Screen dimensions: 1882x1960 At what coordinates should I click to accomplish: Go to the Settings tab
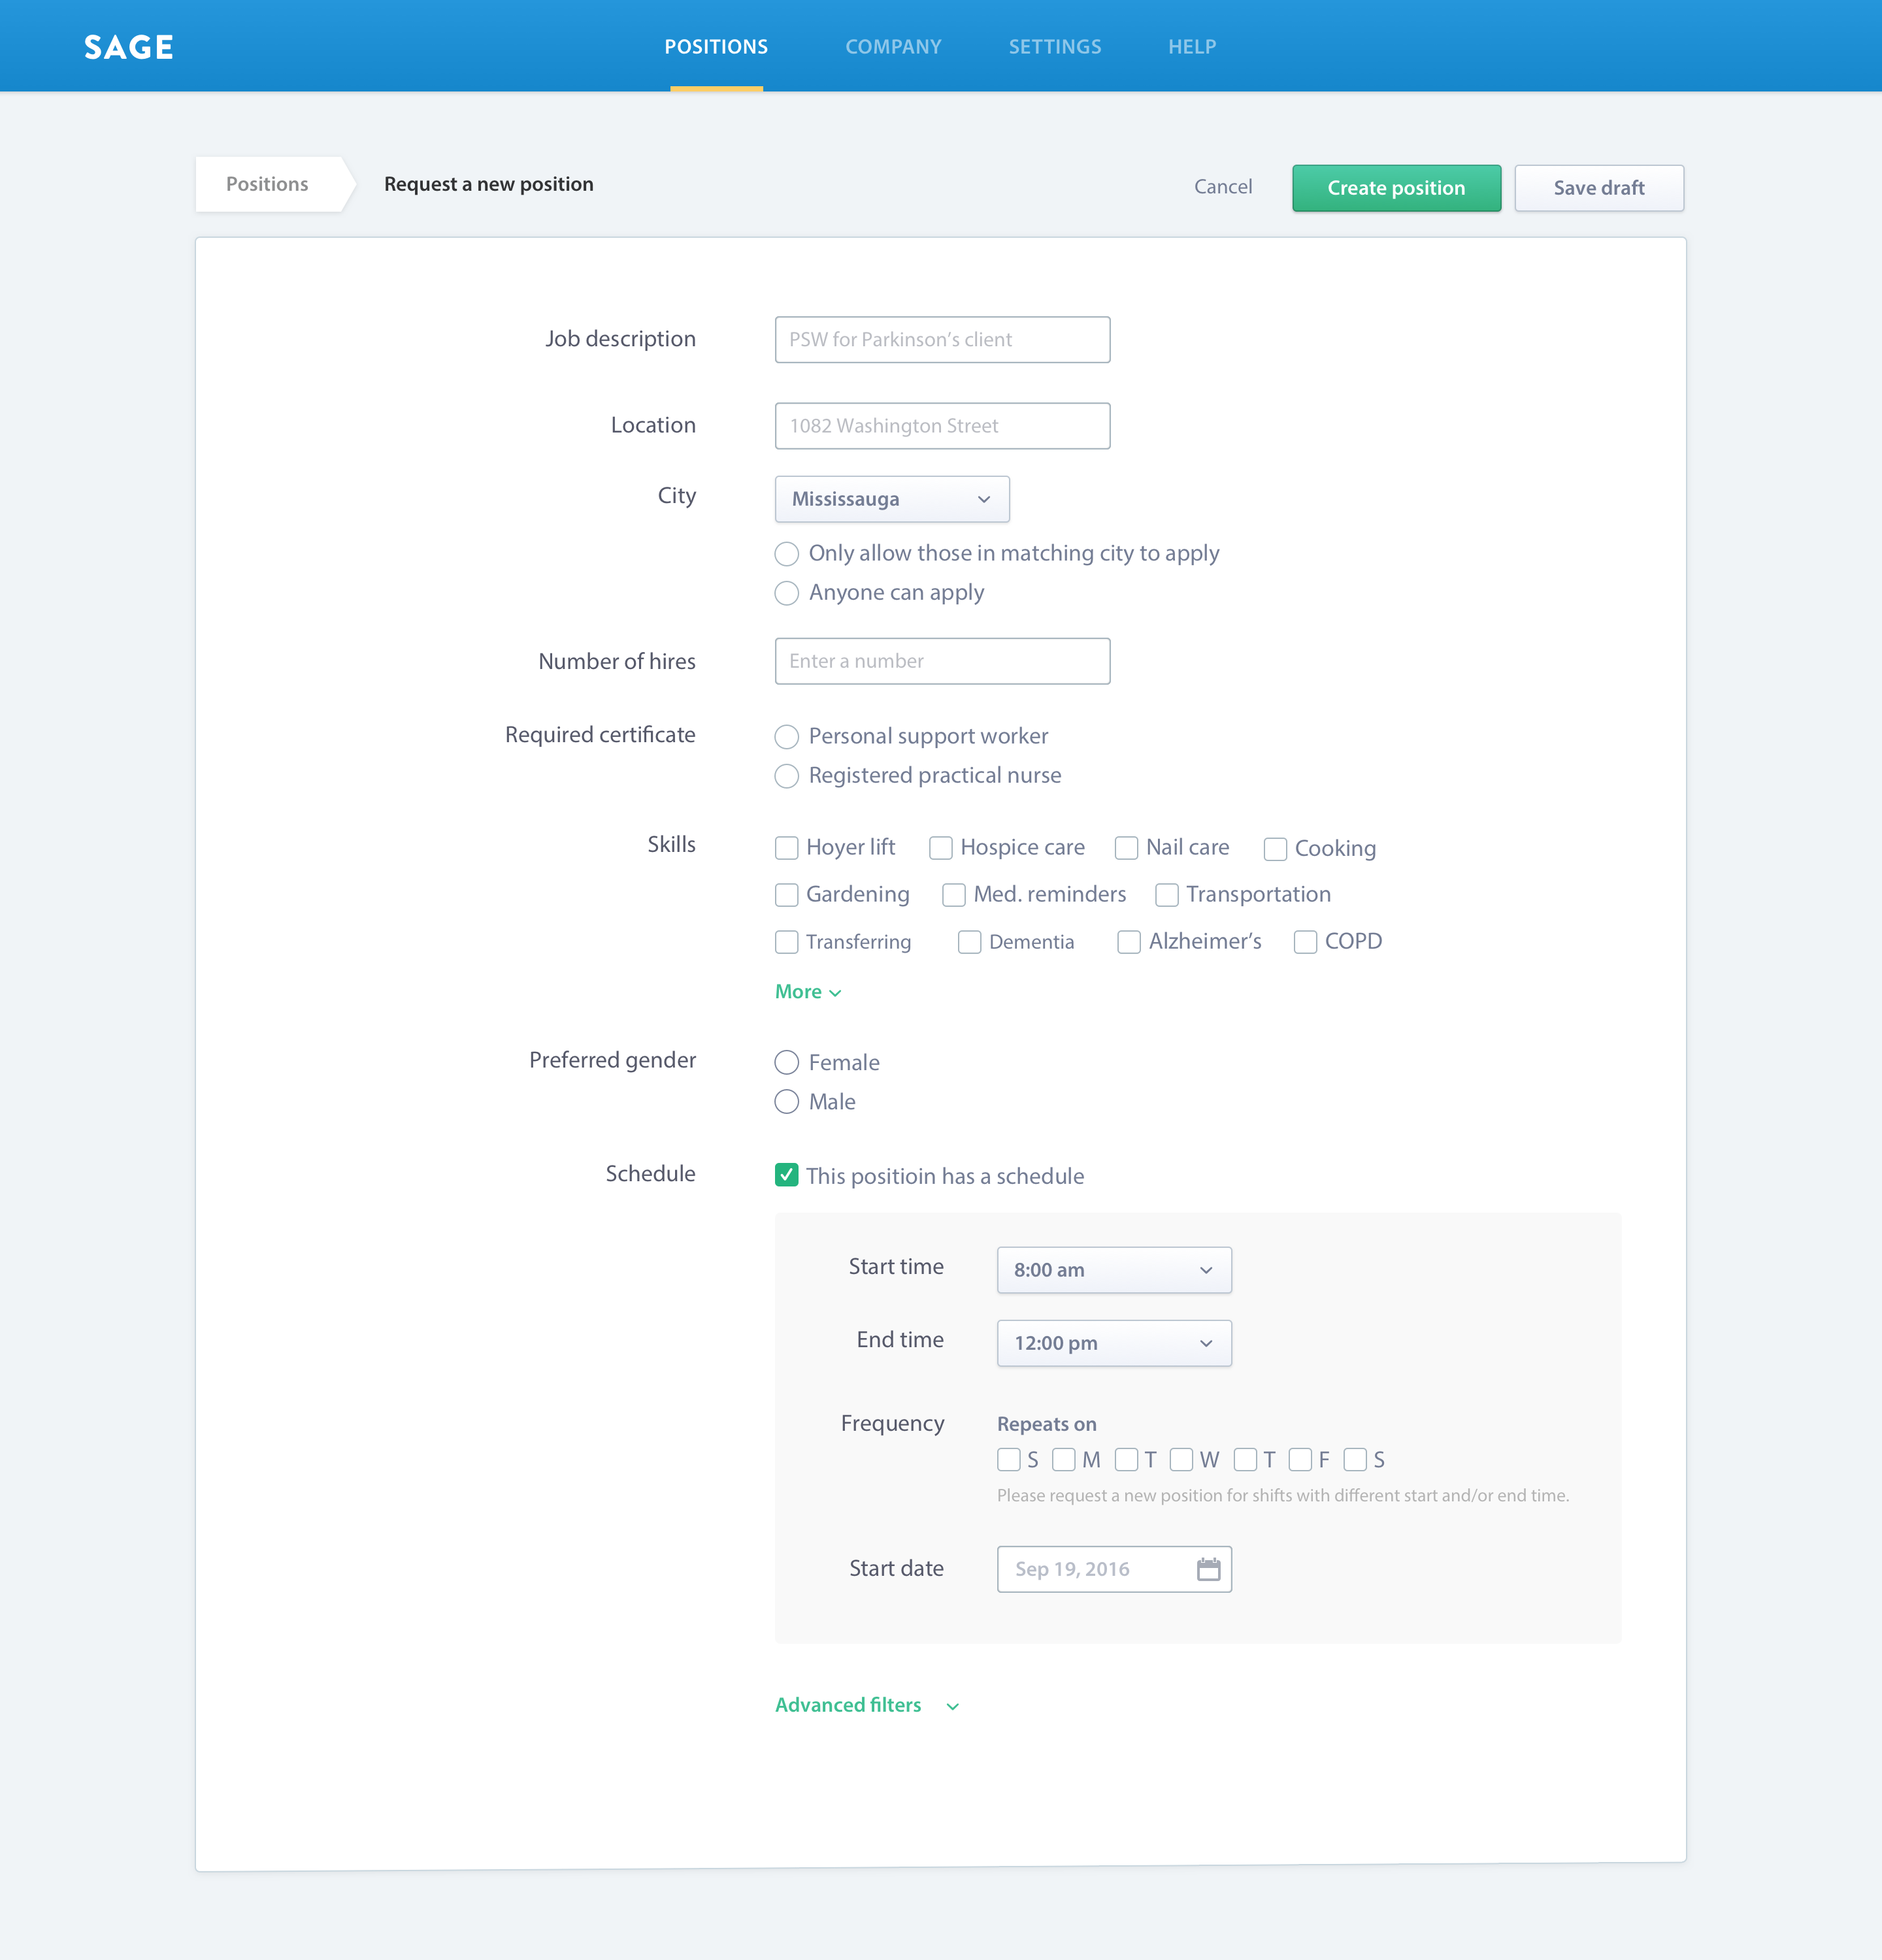click(1055, 47)
